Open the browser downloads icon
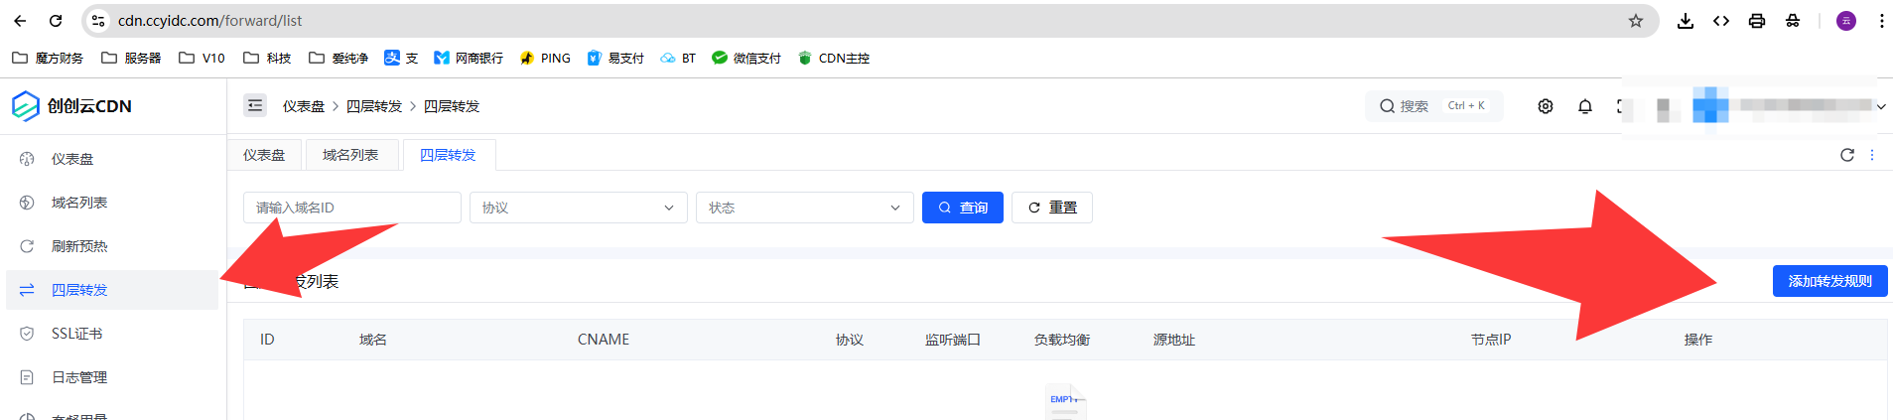The height and width of the screenshot is (420, 1893). pos(1686,21)
